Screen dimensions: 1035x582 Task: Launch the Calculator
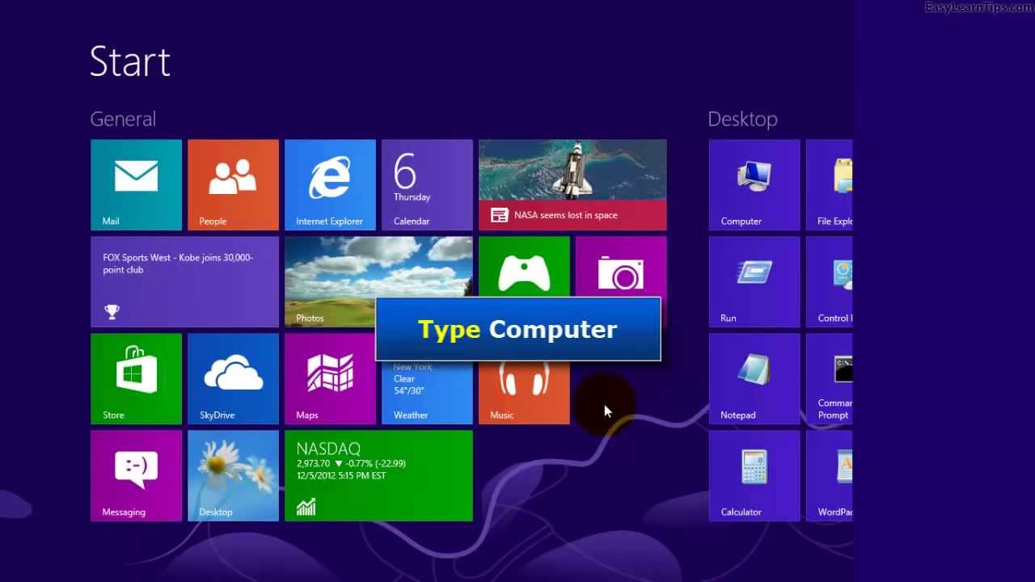click(754, 475)
